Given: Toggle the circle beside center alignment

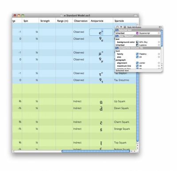Looking at the screenshot, I should (x=159, y=63).
